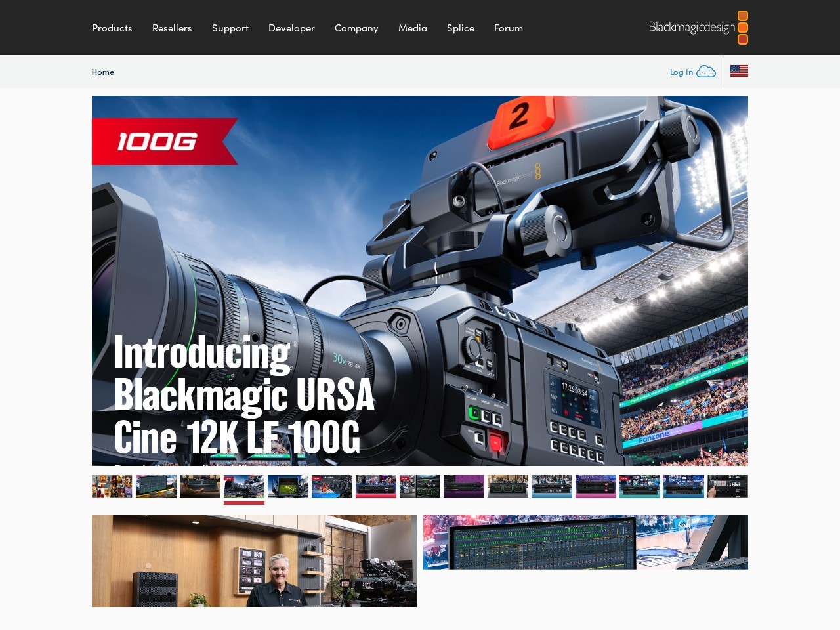
Task: Navigate to the Media section
Action: point(413,28)
